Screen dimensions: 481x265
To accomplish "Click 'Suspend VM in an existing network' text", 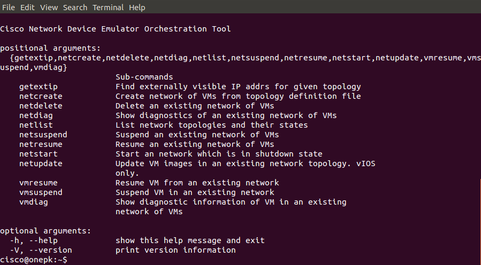I will click(195, 192).
